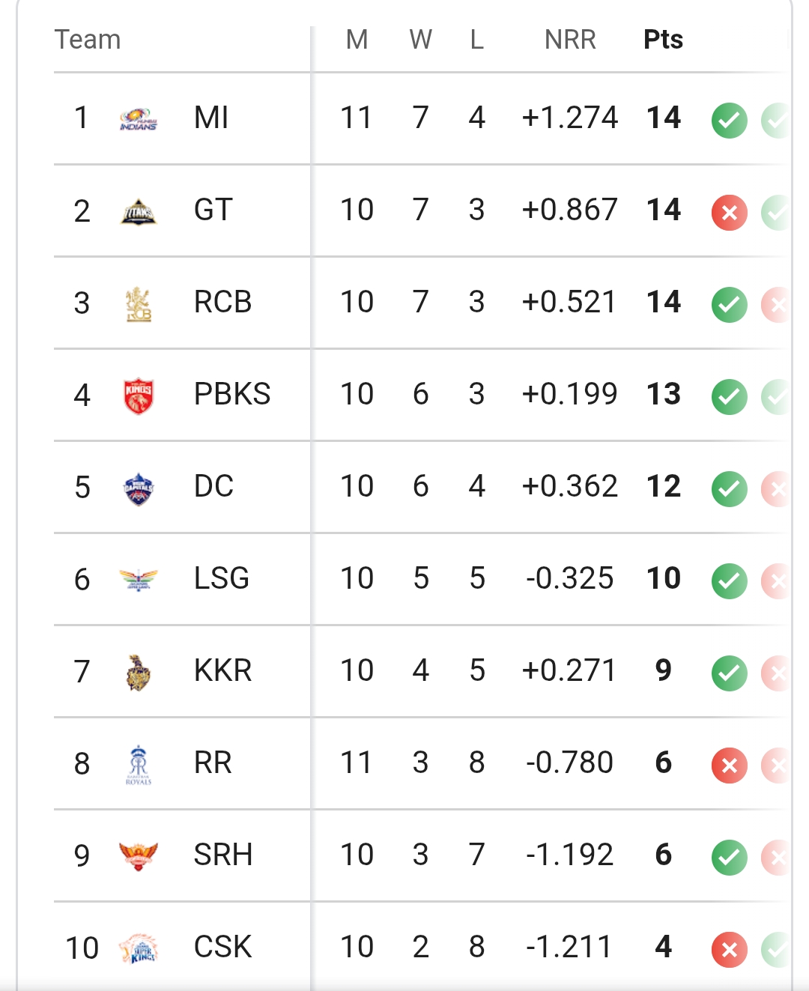Click the Delhi Capitals logo
This screenshot has height=991, width=809.
tap(139, 488)
